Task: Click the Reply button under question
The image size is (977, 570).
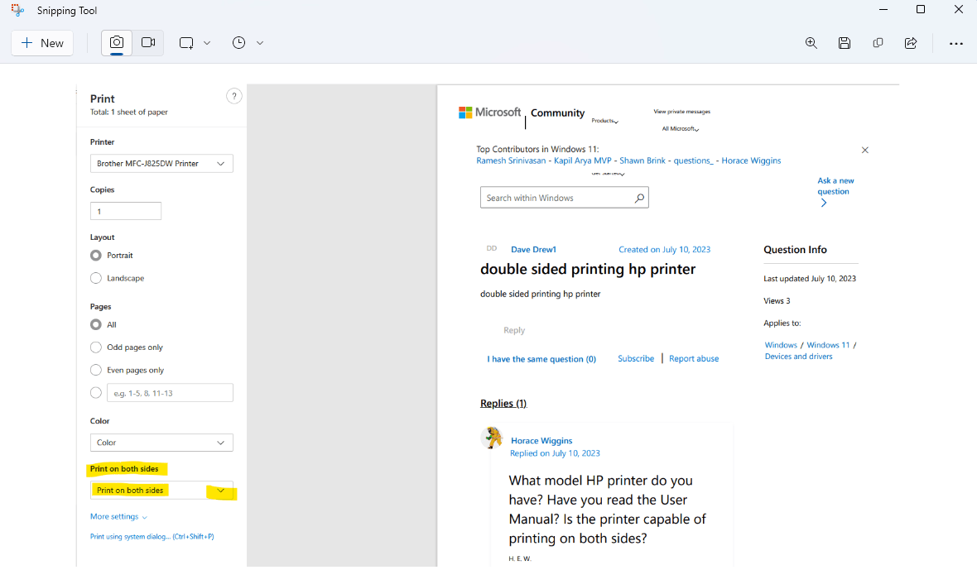Action: point(514,330)
